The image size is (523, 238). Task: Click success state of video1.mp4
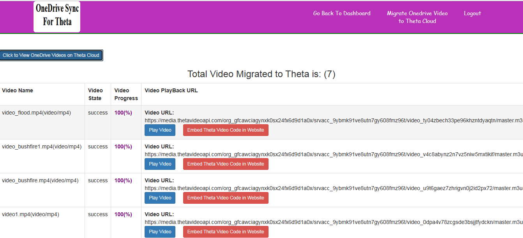point(98,214)
